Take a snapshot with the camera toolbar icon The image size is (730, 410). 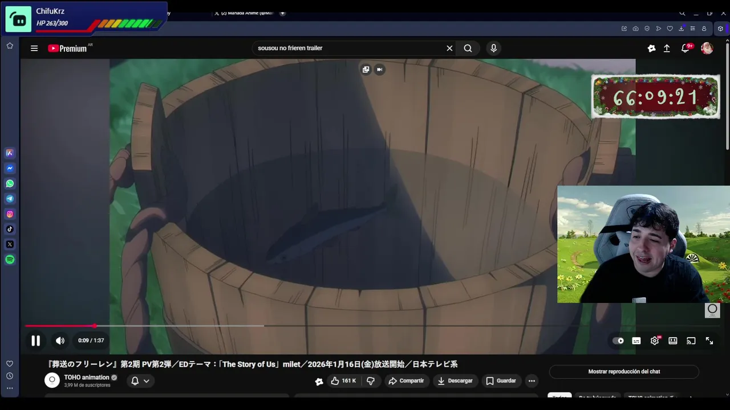click(635, 28)
